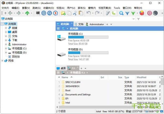Sort file list by Modified column

(142, 77)
